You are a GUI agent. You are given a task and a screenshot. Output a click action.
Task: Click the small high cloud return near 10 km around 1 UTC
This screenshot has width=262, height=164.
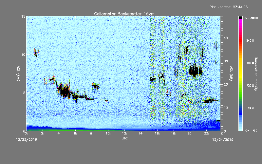click(36, 53)
